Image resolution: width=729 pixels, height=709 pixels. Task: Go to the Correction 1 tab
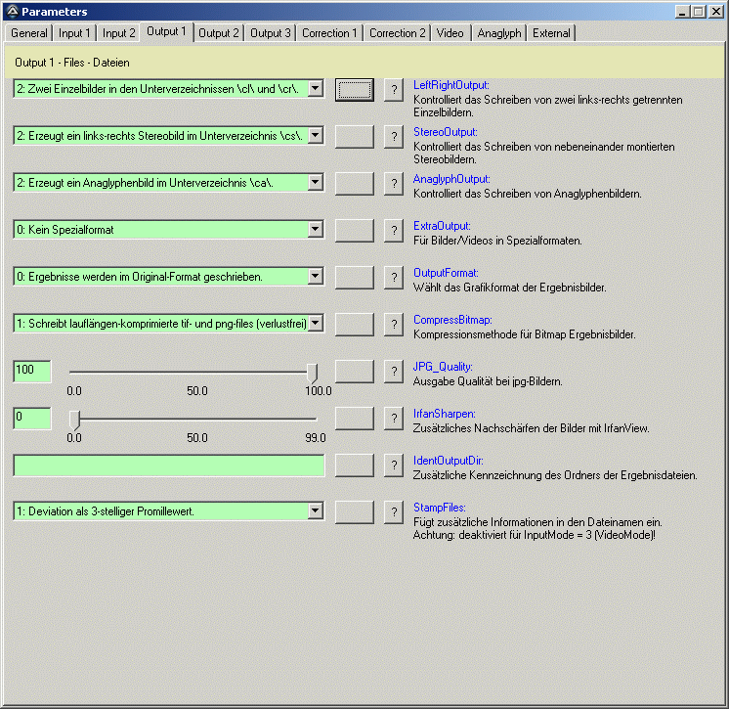[329, 33]
